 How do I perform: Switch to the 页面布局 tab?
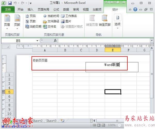pyautogui.click(x=43, y=10)
